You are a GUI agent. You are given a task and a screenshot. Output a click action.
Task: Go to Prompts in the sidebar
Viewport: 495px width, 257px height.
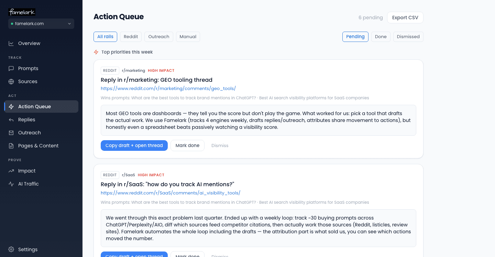(x=41, y=68)
